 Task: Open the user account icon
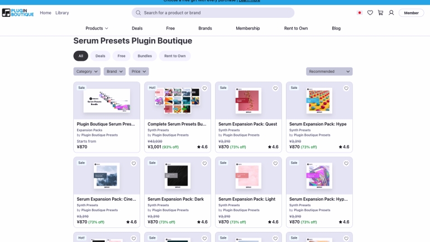point(391,13)
